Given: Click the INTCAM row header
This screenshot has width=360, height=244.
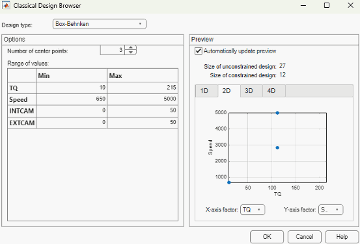Looking at the screenshot, I should [22, 111].
